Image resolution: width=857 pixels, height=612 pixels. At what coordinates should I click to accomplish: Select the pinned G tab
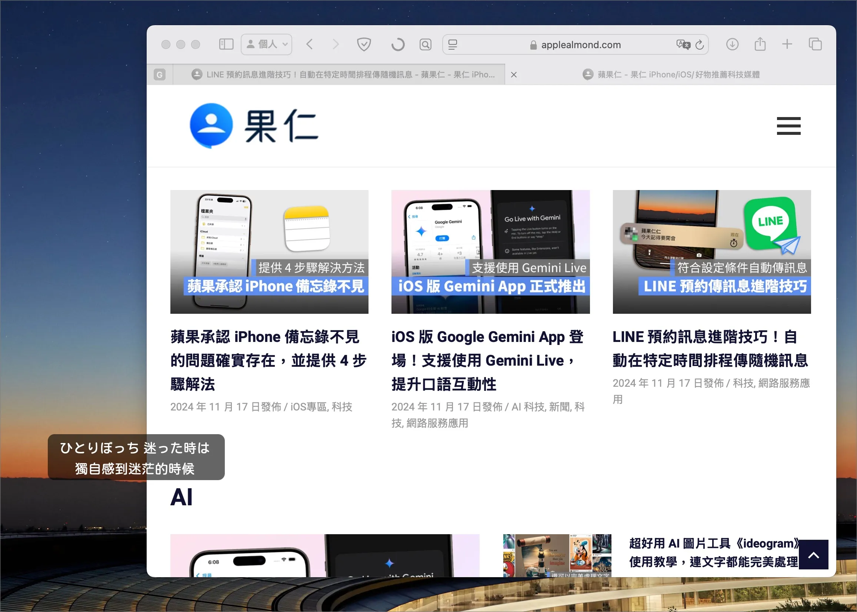pyautogui.click(x=159, y=74)
